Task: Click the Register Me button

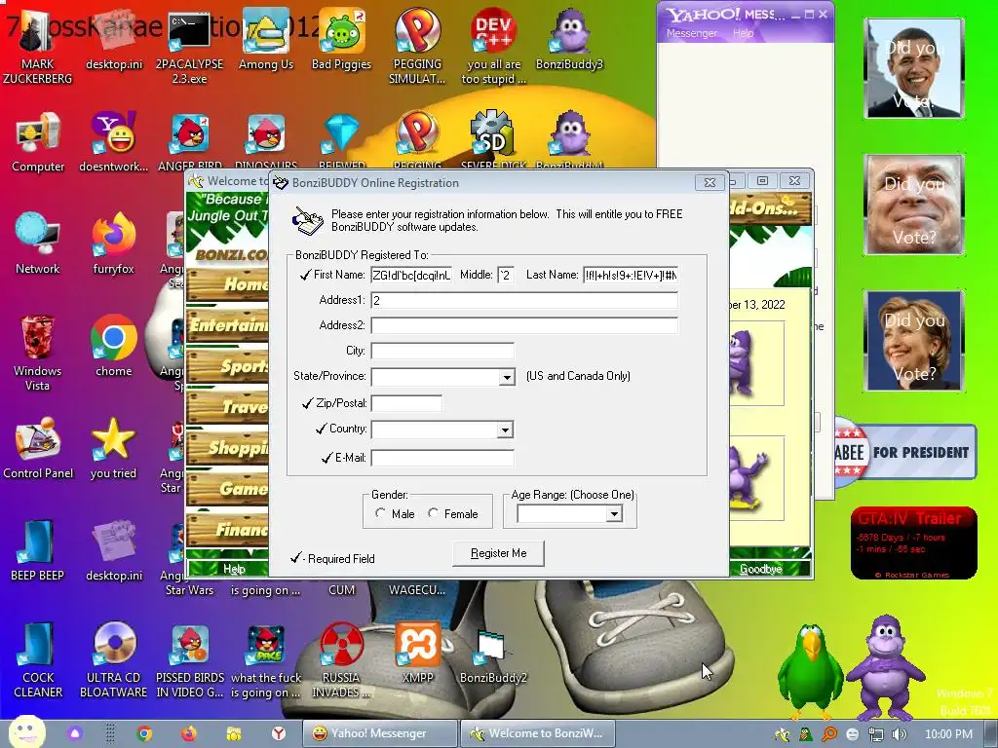Action: pyautogui.click(x=498, y=553)
